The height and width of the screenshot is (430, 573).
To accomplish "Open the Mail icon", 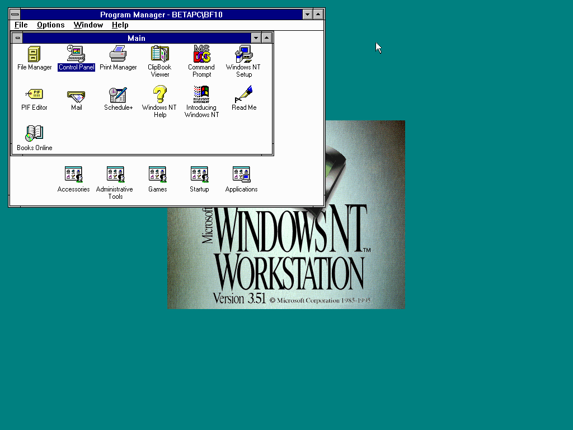I will pyautogui.click(x=76, y=95).
